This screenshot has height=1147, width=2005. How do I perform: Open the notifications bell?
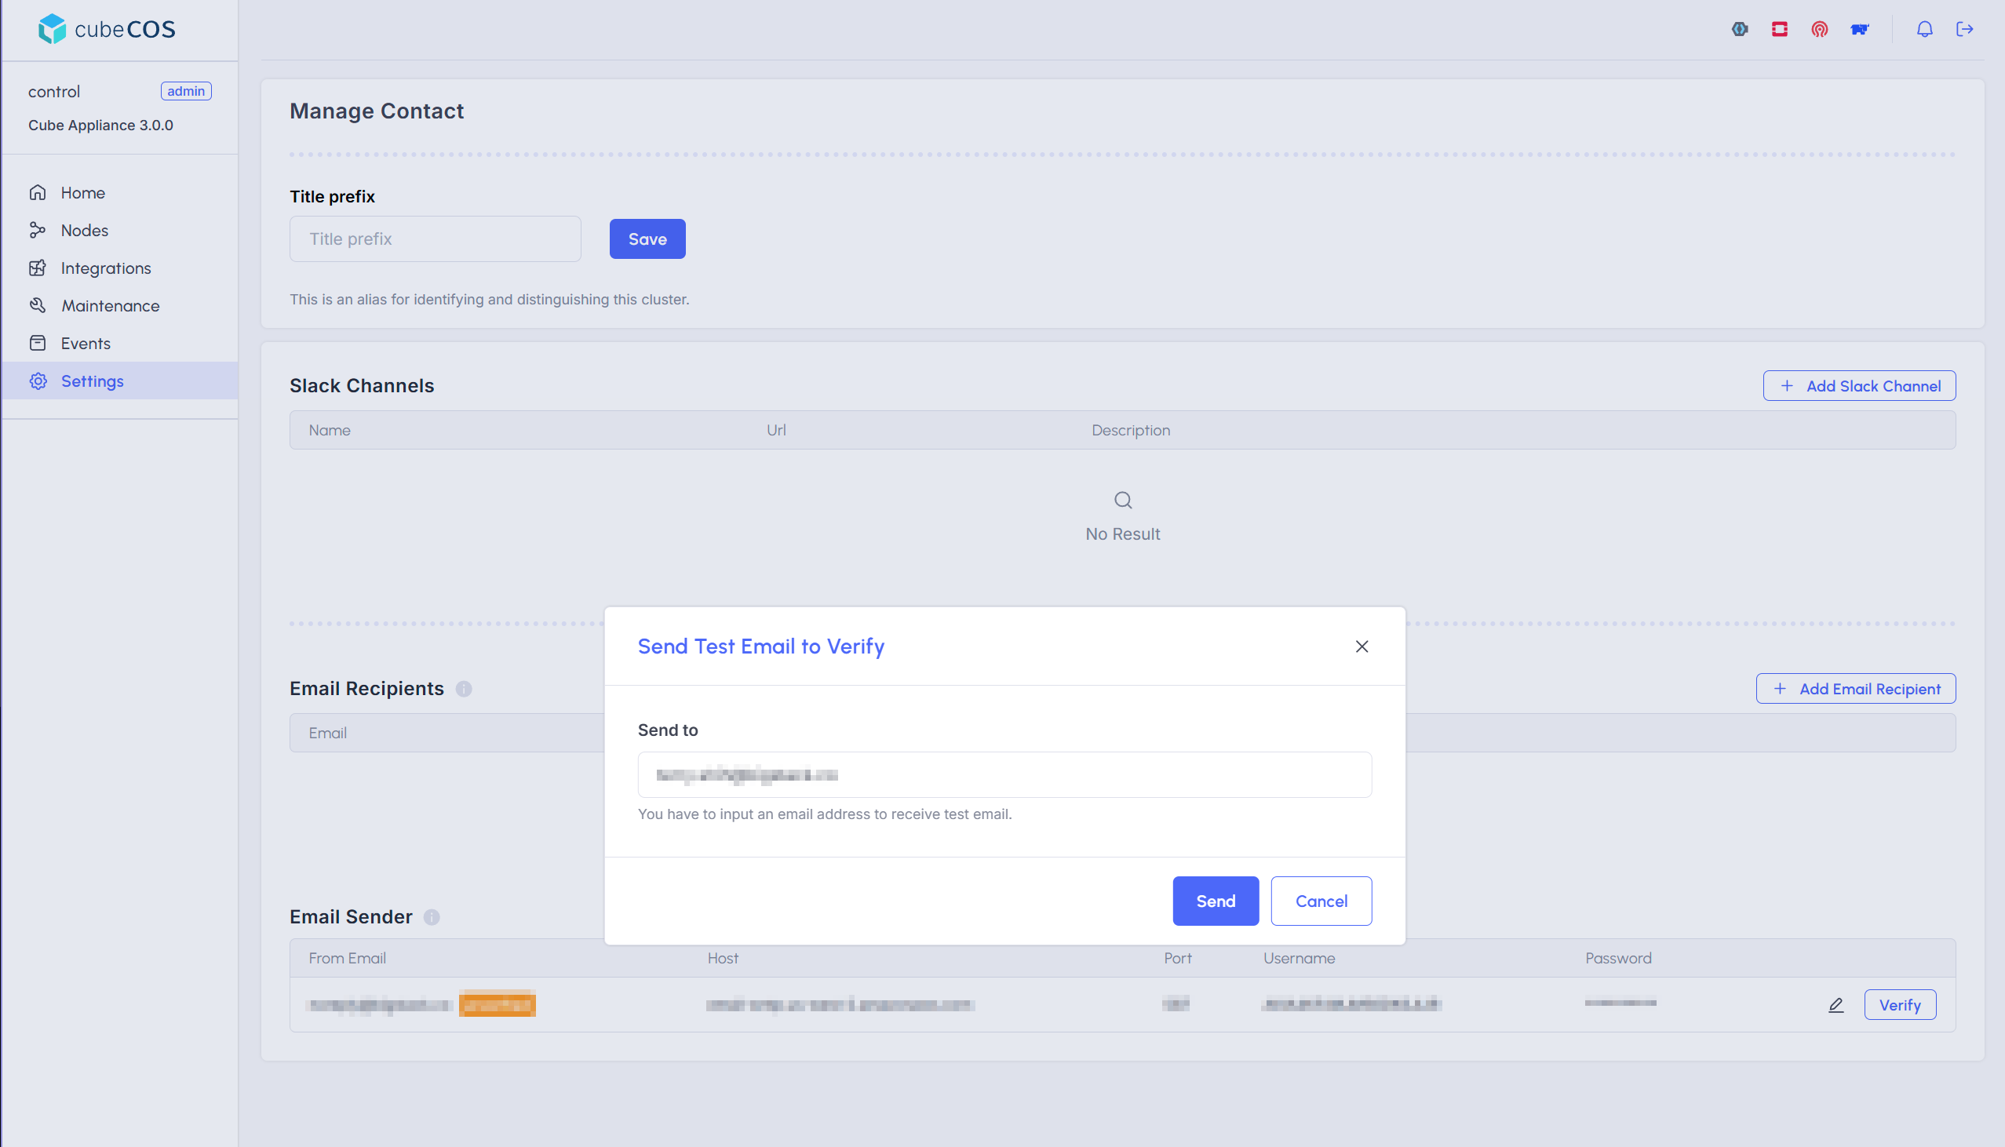[x=1924, y=29]
